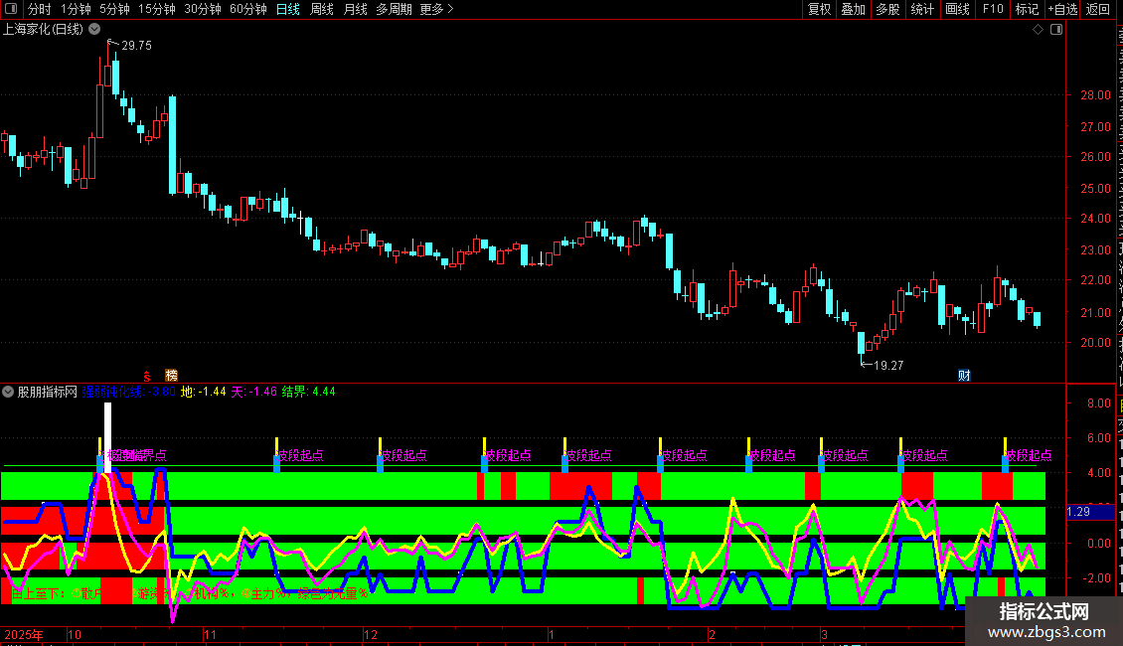Click the 榜 ranking marker icon

pos(171,376)
